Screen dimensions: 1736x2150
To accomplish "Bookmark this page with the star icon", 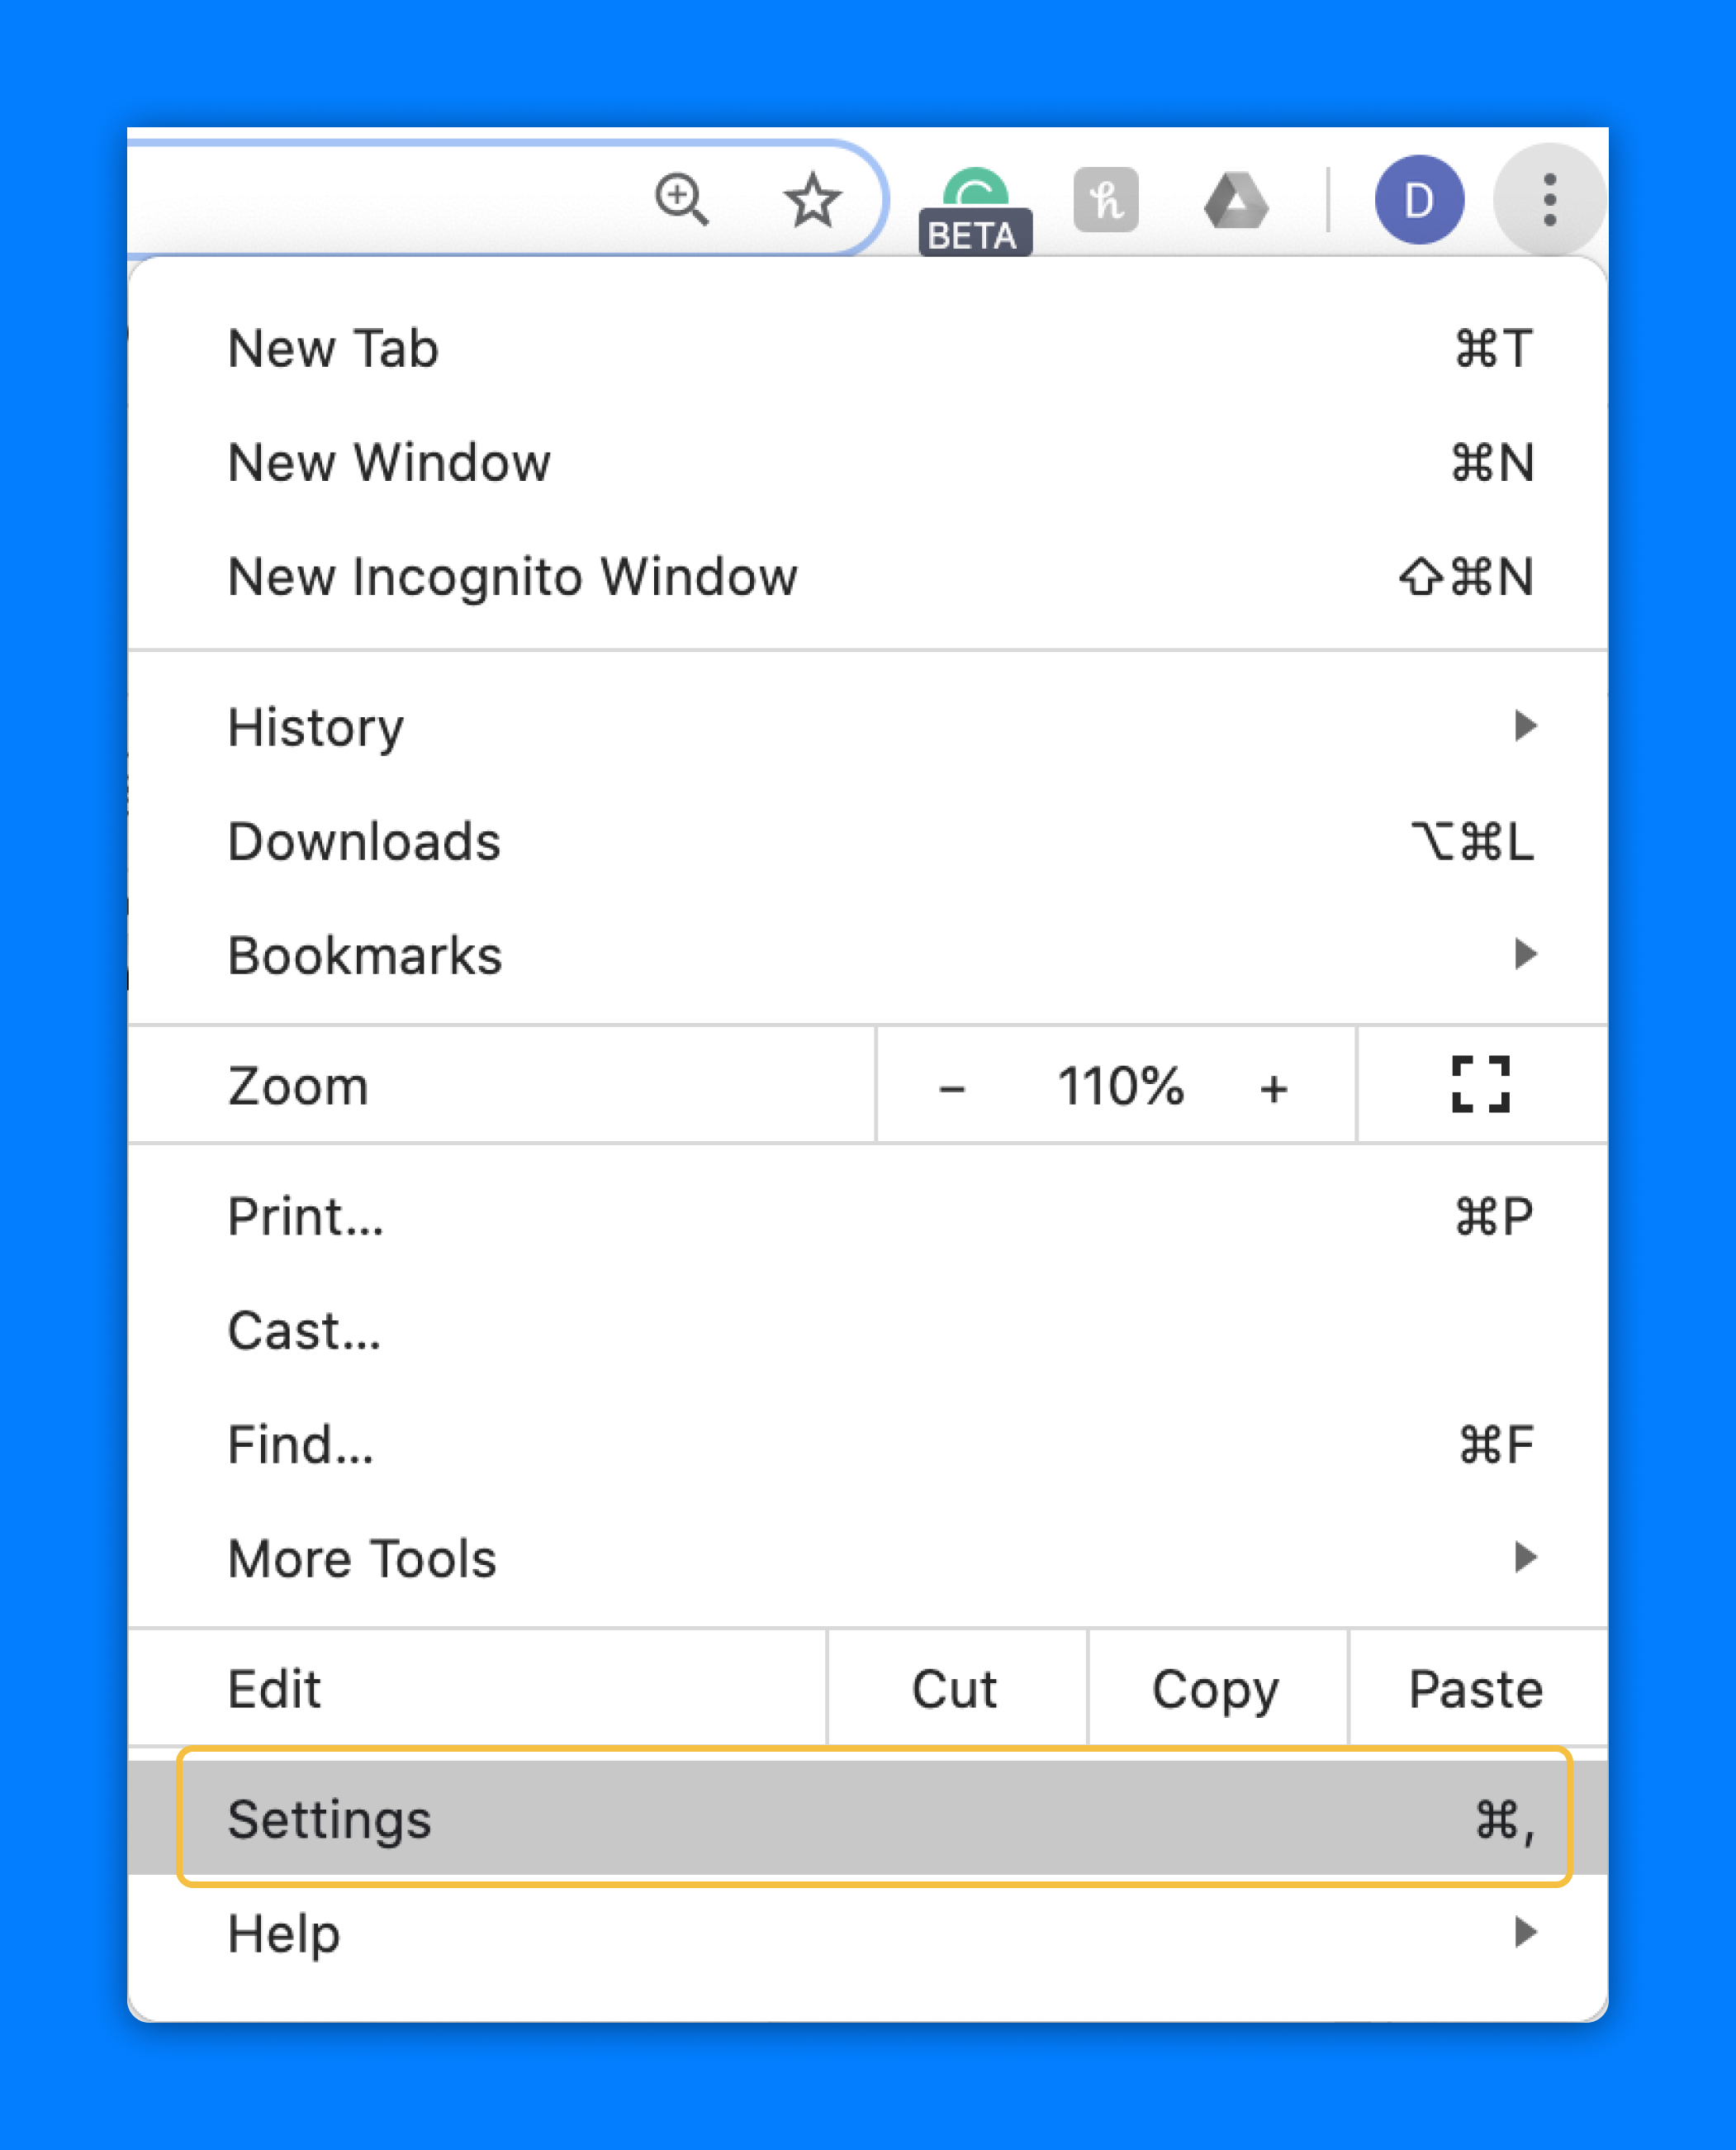I will [812, 200].
